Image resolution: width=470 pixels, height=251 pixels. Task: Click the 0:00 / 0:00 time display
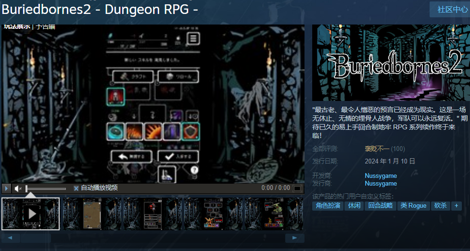pyautogui.click(x=276, y=188)
